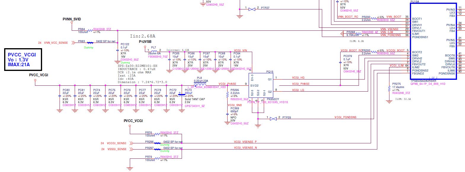Select the PTP29 test point bowtie symbol
This screenshot has height=172, width=465.
pyautogui.click(x=273, y=119)
